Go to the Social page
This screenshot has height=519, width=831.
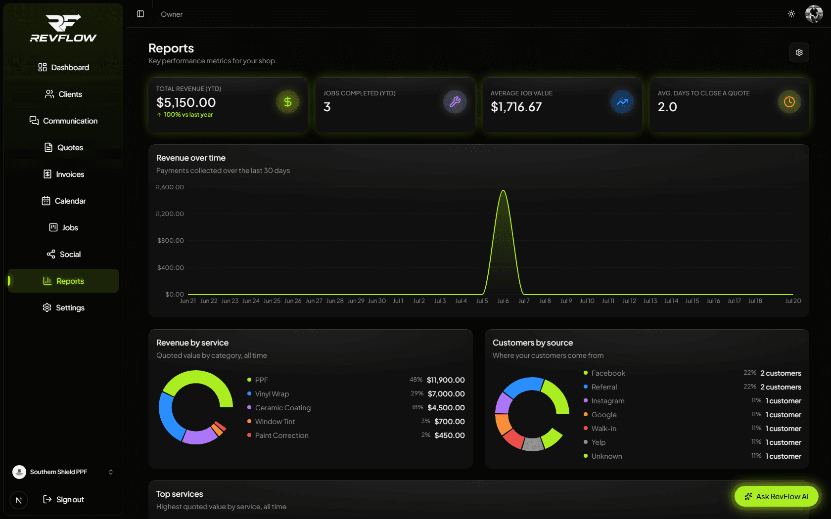[x=63, y=254]
